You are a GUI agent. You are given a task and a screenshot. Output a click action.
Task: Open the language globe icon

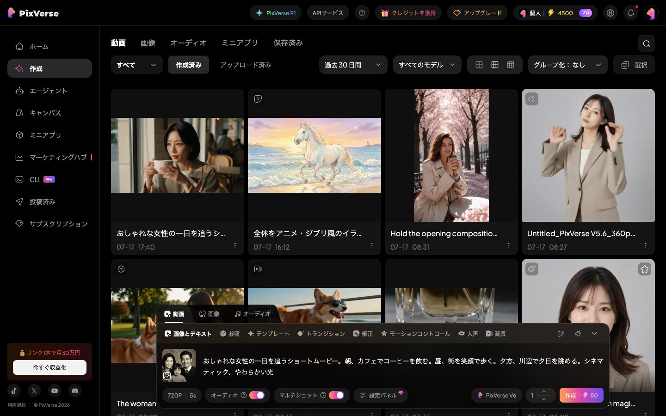pyautogui.click(x=610, y=13)
